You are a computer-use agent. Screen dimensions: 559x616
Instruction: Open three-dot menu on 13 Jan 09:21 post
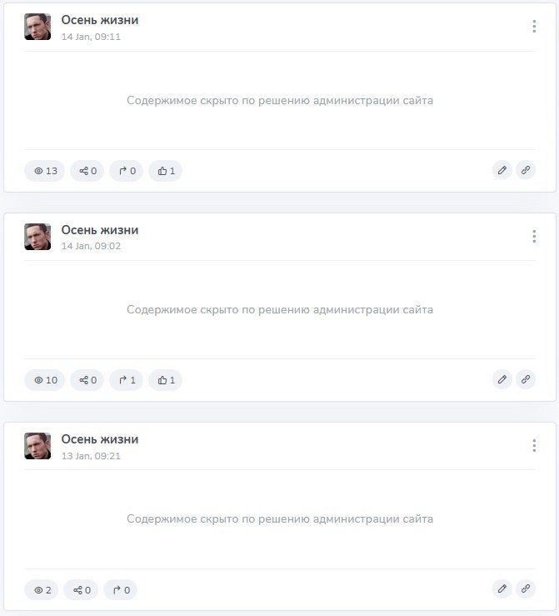[x=534, y=445]
